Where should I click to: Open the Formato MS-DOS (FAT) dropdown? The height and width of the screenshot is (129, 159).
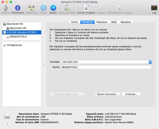point(107,62)
